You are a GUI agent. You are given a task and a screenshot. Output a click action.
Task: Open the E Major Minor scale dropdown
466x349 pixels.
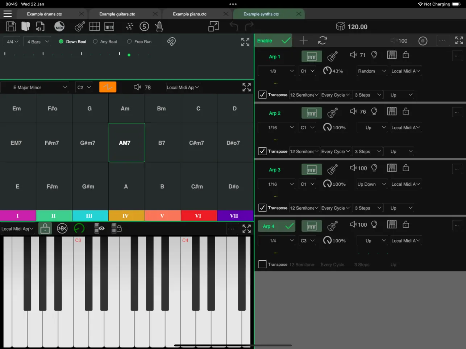[35, 87]
